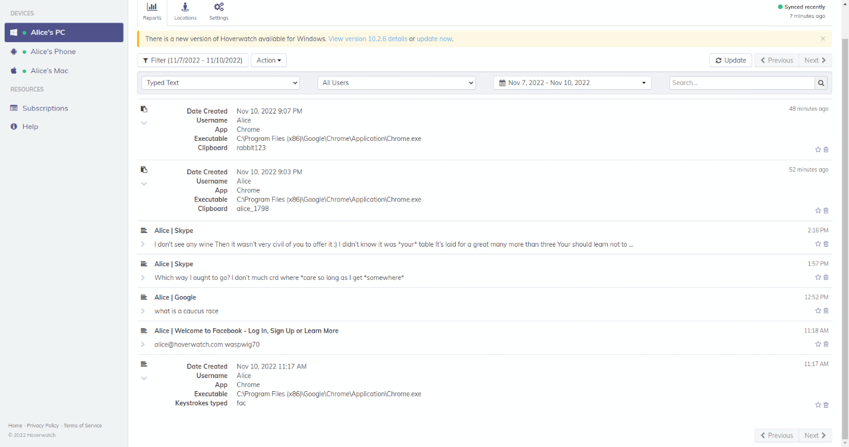Screen dimensions: 849x447
Task: Switch to the Locations tab
Action: 185,12
